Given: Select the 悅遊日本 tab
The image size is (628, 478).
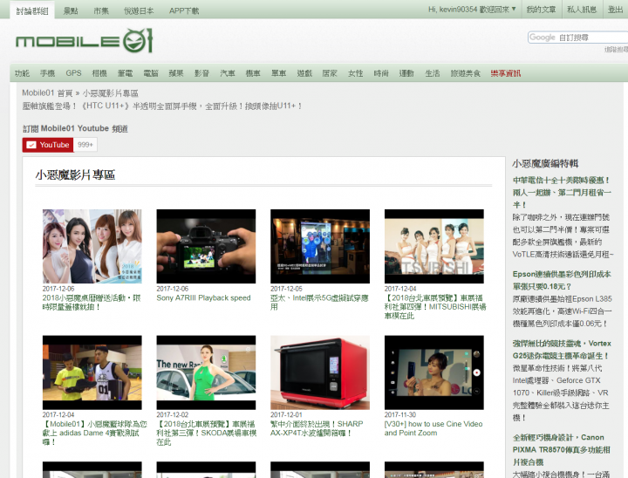Looking at the screenshot, I should point(139,10).
